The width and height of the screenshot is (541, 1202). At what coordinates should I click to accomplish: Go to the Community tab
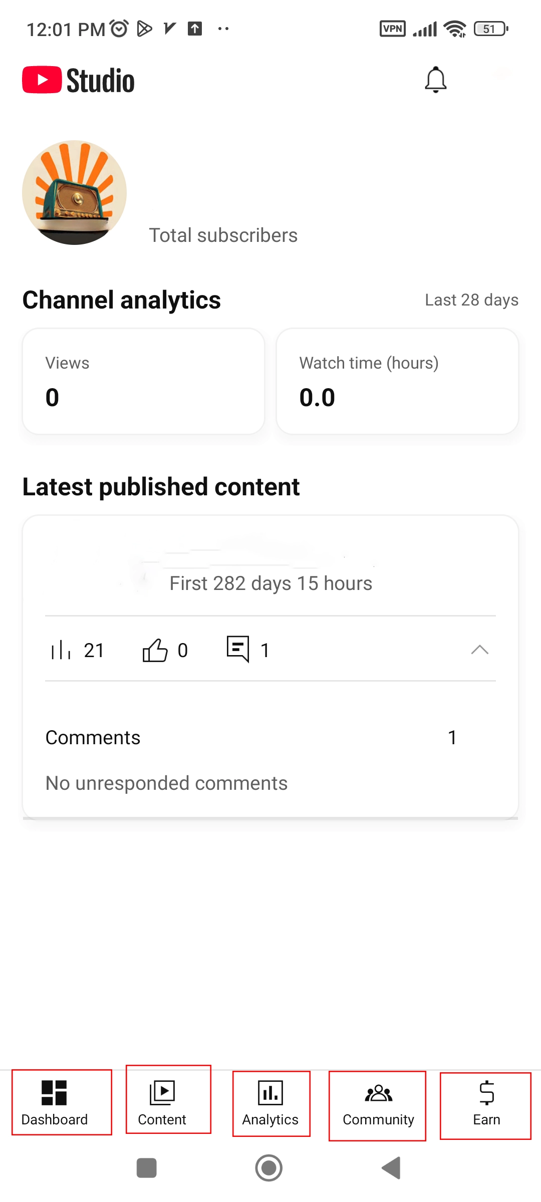point(377,1106)
